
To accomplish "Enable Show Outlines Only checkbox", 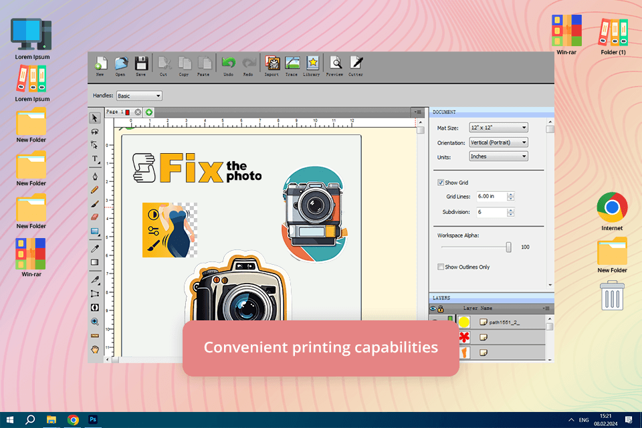I will click(441, 267).
